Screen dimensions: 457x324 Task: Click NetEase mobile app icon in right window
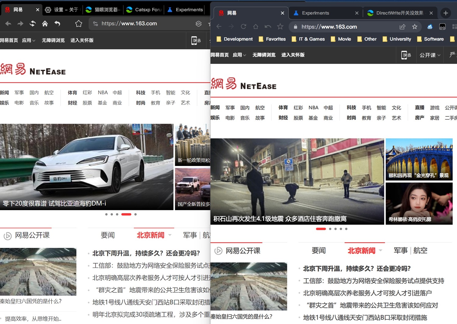[406, 55]
